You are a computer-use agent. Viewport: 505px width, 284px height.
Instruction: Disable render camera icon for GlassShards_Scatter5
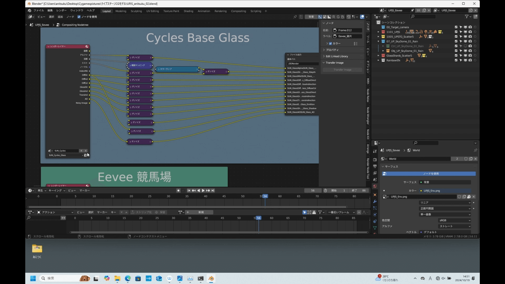470,55
